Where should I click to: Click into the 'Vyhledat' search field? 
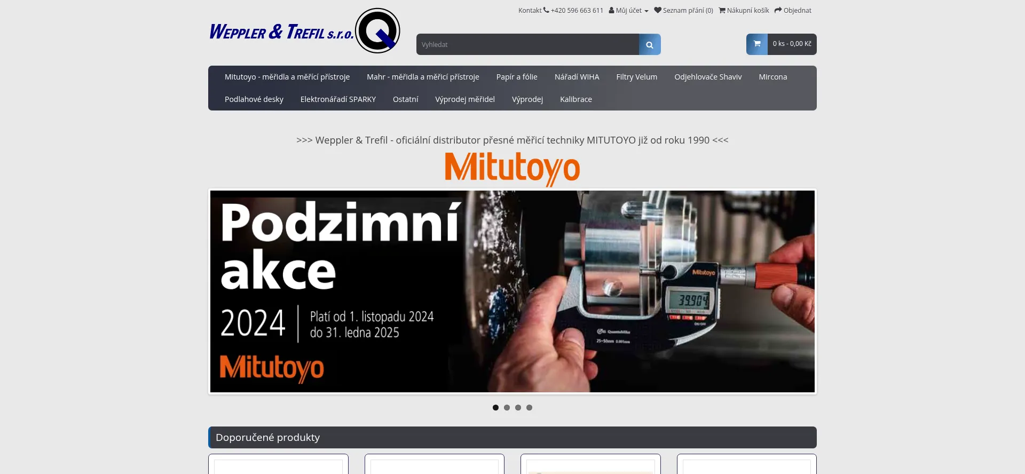[x=527, y=44]
